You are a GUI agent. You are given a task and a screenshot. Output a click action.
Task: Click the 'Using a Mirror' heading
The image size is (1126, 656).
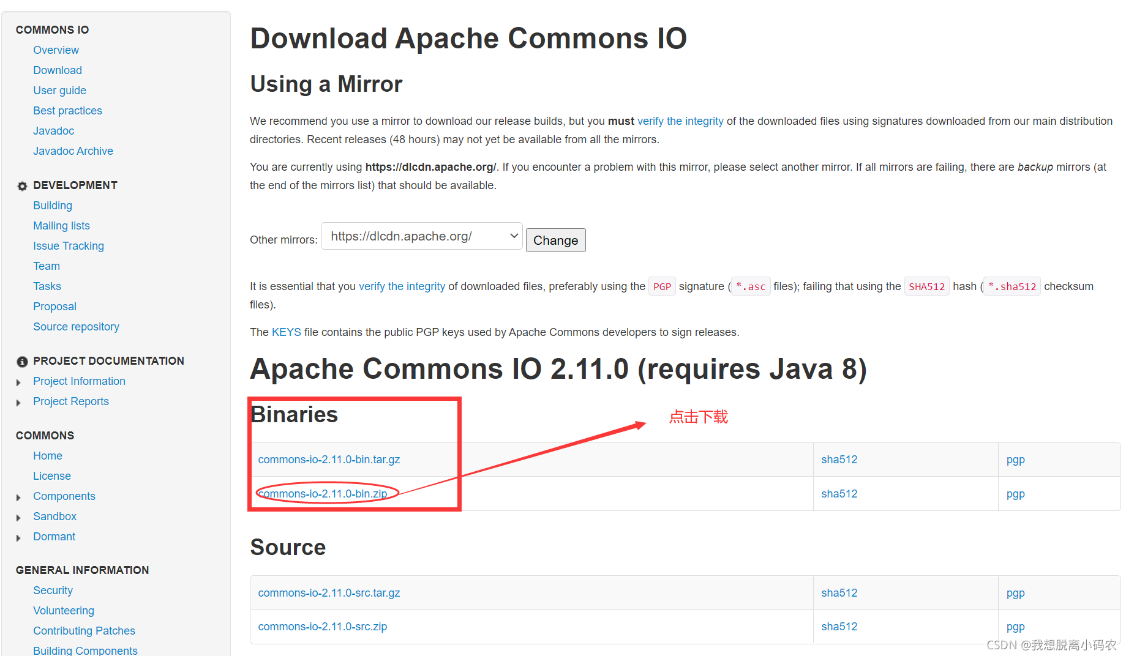click(326, 84)
